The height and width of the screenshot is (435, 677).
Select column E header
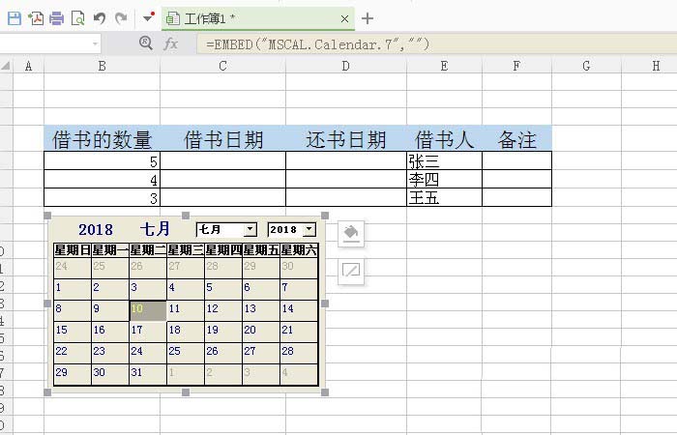coord(444,66)
